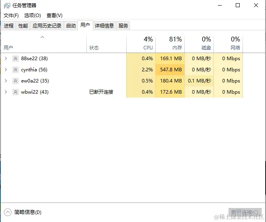Open the 选项(O) menu
Viewport: 266px width, 222px height.
click(x=32, y=16)
